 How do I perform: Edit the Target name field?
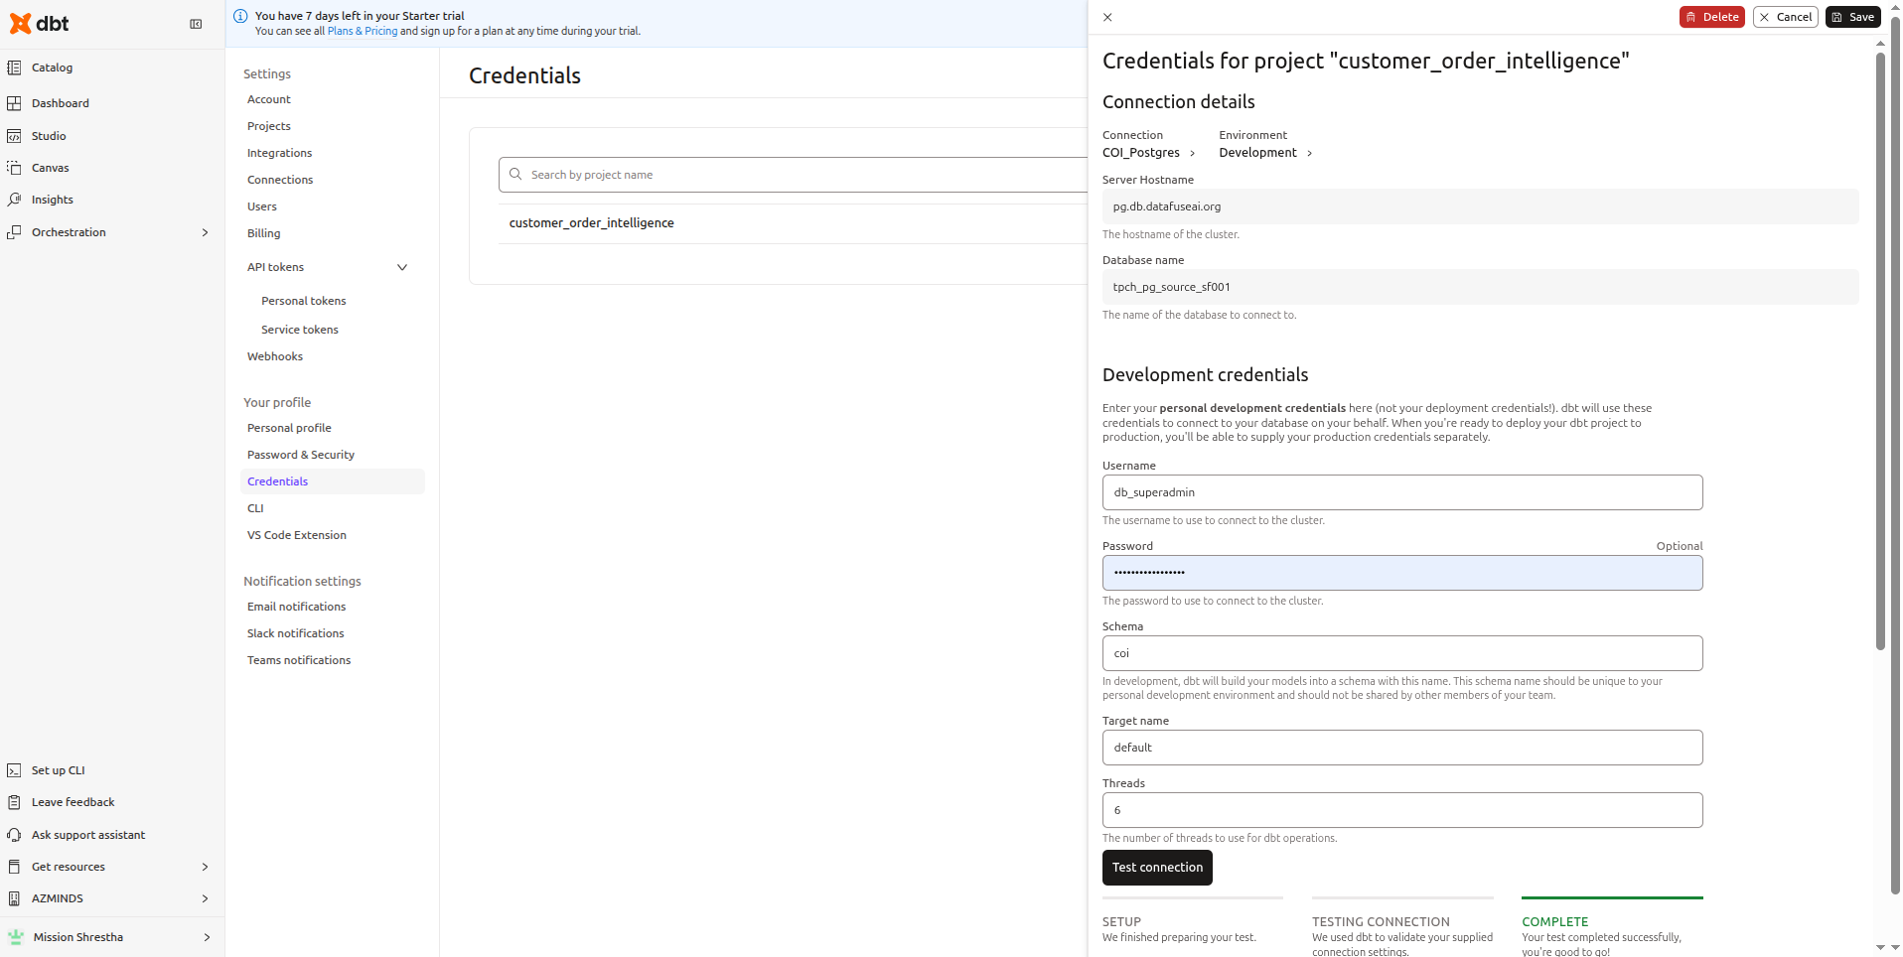tap(1402, 748)
